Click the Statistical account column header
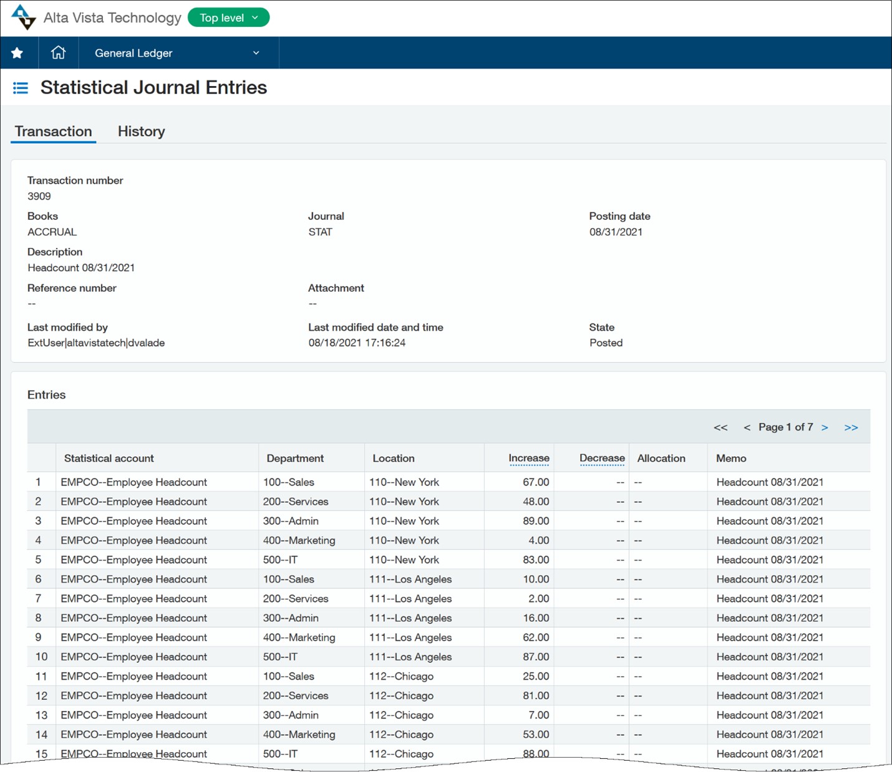Screen dimensions: 892x772 [x=109, y=458]
